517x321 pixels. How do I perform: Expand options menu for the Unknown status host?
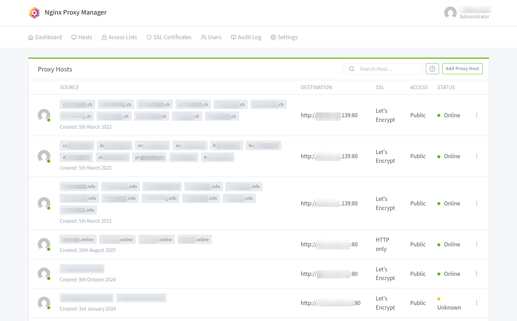(x=476, y=303)
